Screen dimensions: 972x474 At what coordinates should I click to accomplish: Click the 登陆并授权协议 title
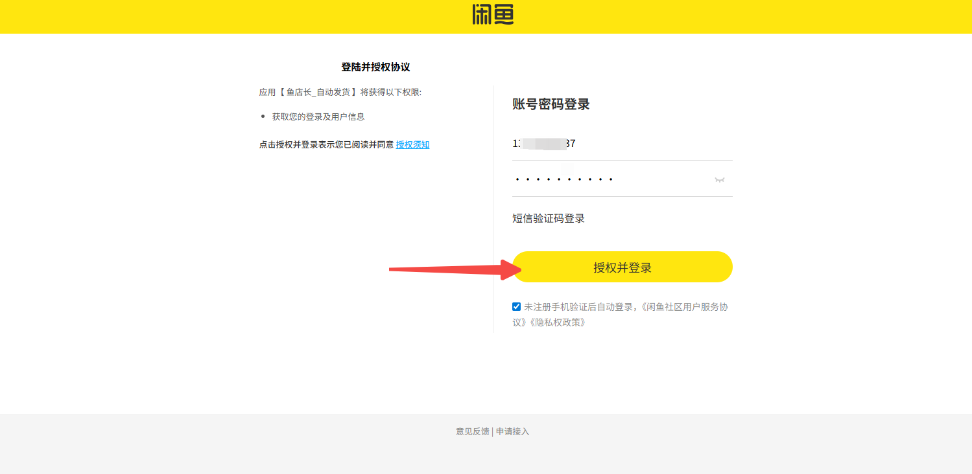[x=376, y=67]
